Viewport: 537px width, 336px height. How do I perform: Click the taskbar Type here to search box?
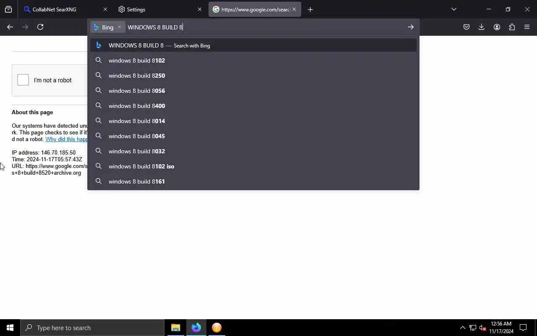pyautogui.click(x=92, y=328)
